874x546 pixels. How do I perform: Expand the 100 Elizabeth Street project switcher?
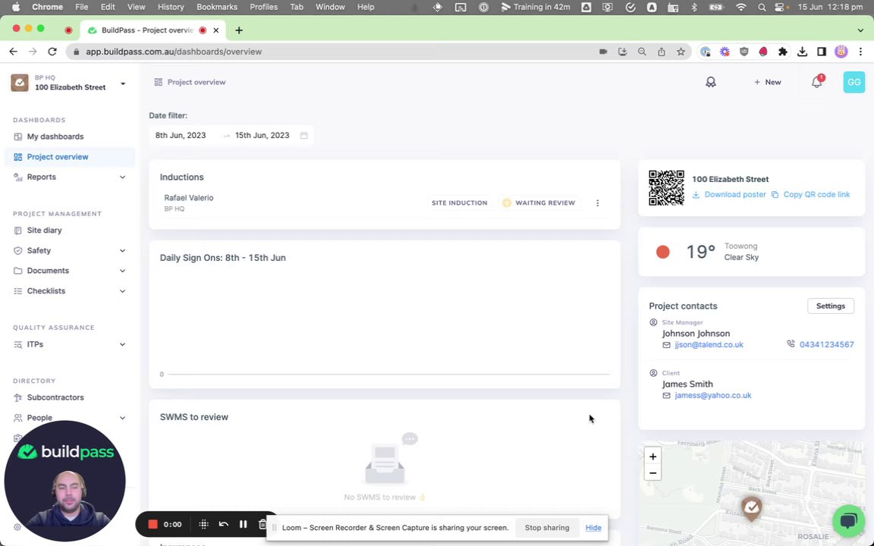click(123, 83)
